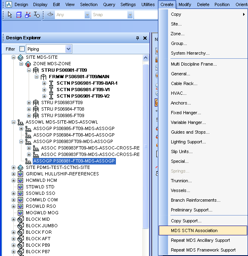Open the Snap dropdown in toolbar

[x=130, y=15]
